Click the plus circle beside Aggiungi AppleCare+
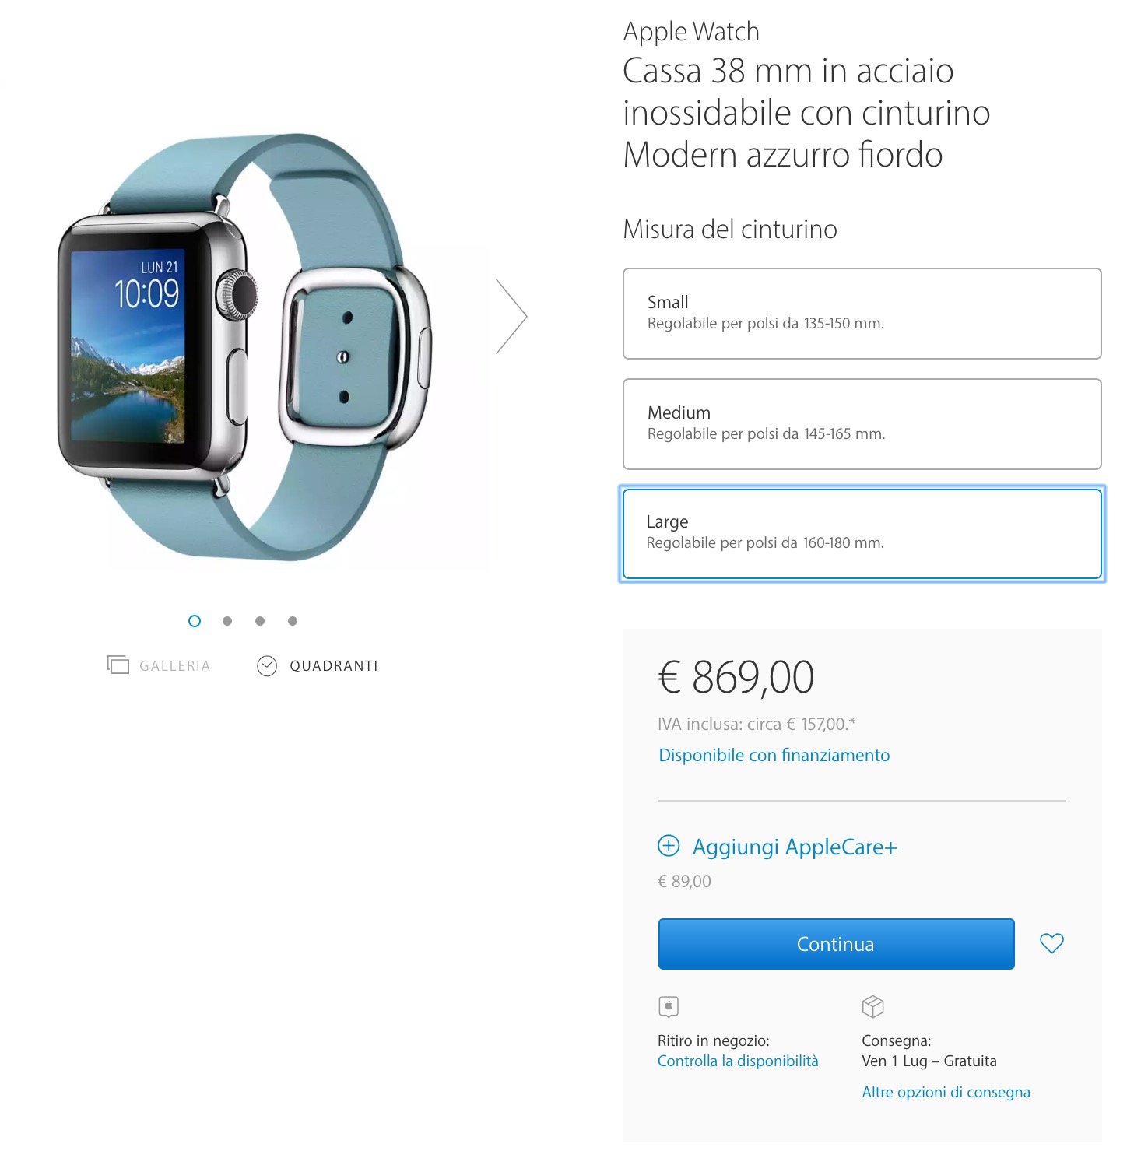 (x=669, y=845)
